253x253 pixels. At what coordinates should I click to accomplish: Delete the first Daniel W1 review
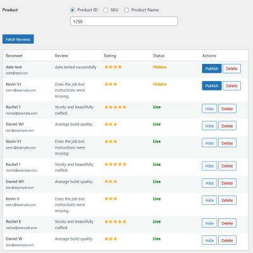click(x=227, y=126)
